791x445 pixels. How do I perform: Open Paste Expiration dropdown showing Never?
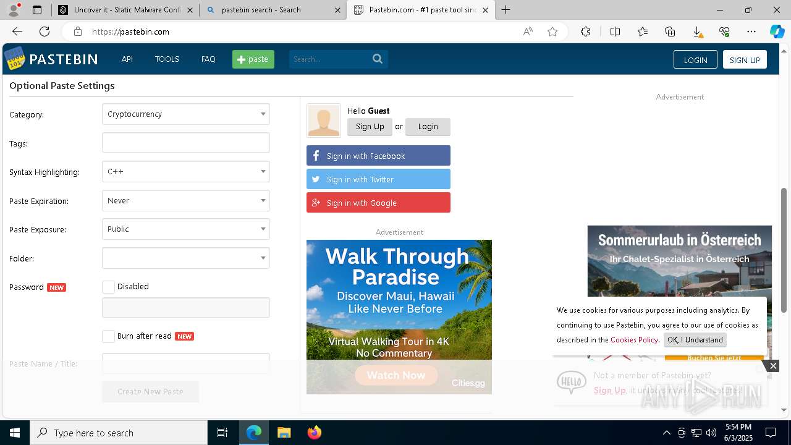(186, 200)
